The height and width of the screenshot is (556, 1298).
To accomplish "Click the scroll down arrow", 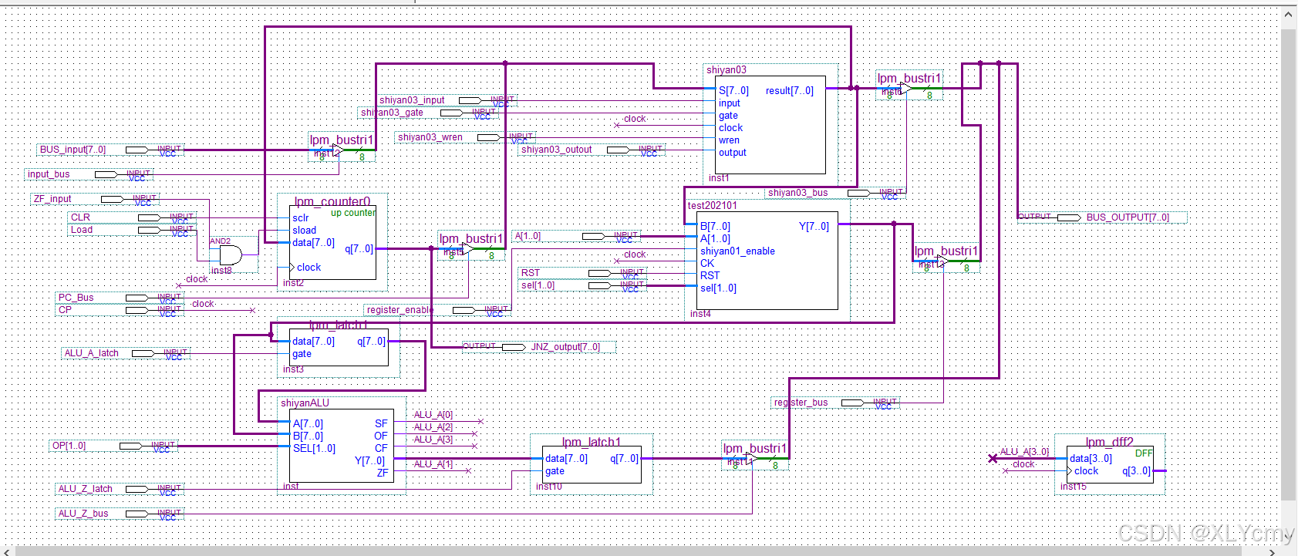I will [x=1289, y=537].
